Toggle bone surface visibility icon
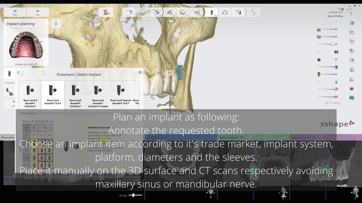The height and width of the screenshot is (203, 362). (319, 29)
